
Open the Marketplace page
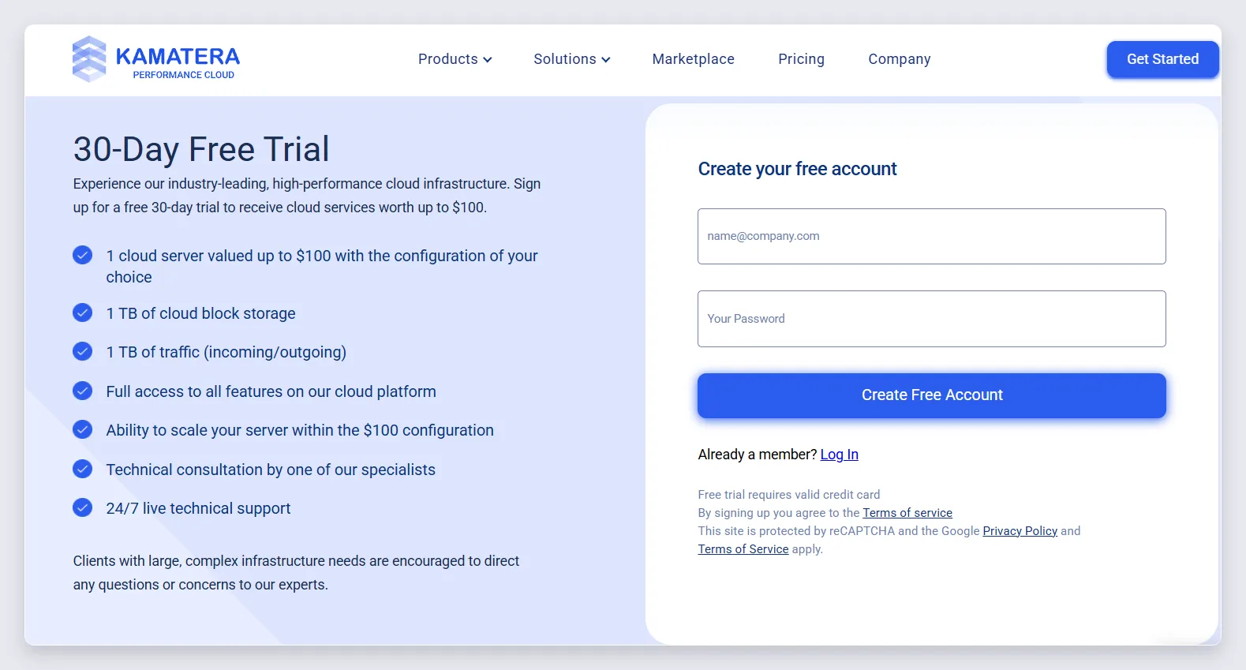694,59
